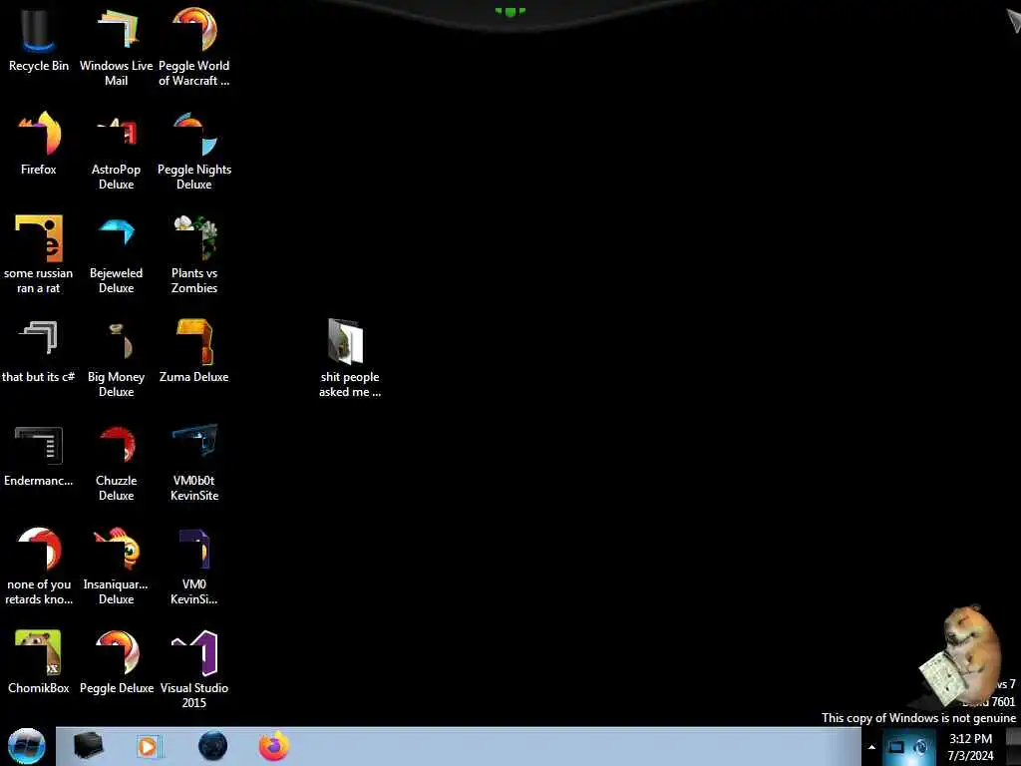The height and width of the screenshot is (766, 1021).
Task: Select Peggle Nights Deluxe icon
Action: tap(194, 152)
